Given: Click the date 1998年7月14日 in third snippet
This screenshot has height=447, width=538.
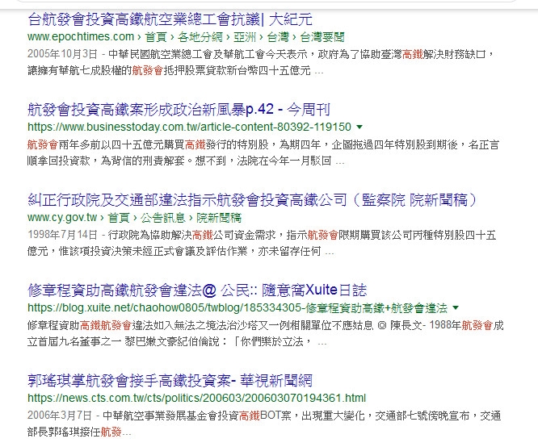Looking at the screenshot, I should pyautogui.click(x=63, y=235).
